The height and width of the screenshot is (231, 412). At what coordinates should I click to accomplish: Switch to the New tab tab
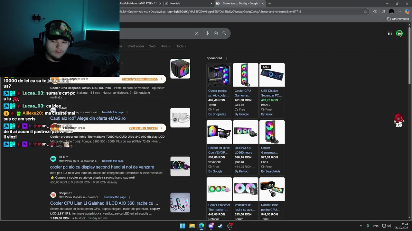click(188, 4)
